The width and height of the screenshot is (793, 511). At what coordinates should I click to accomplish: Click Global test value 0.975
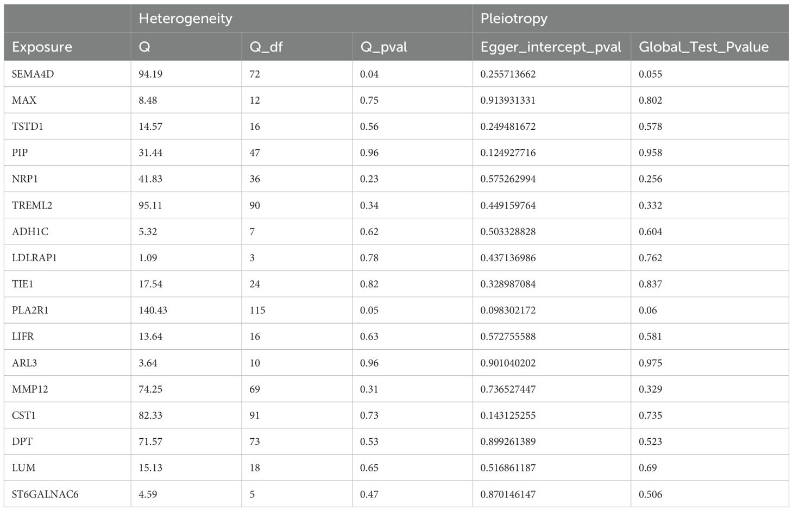pos(650,363)
